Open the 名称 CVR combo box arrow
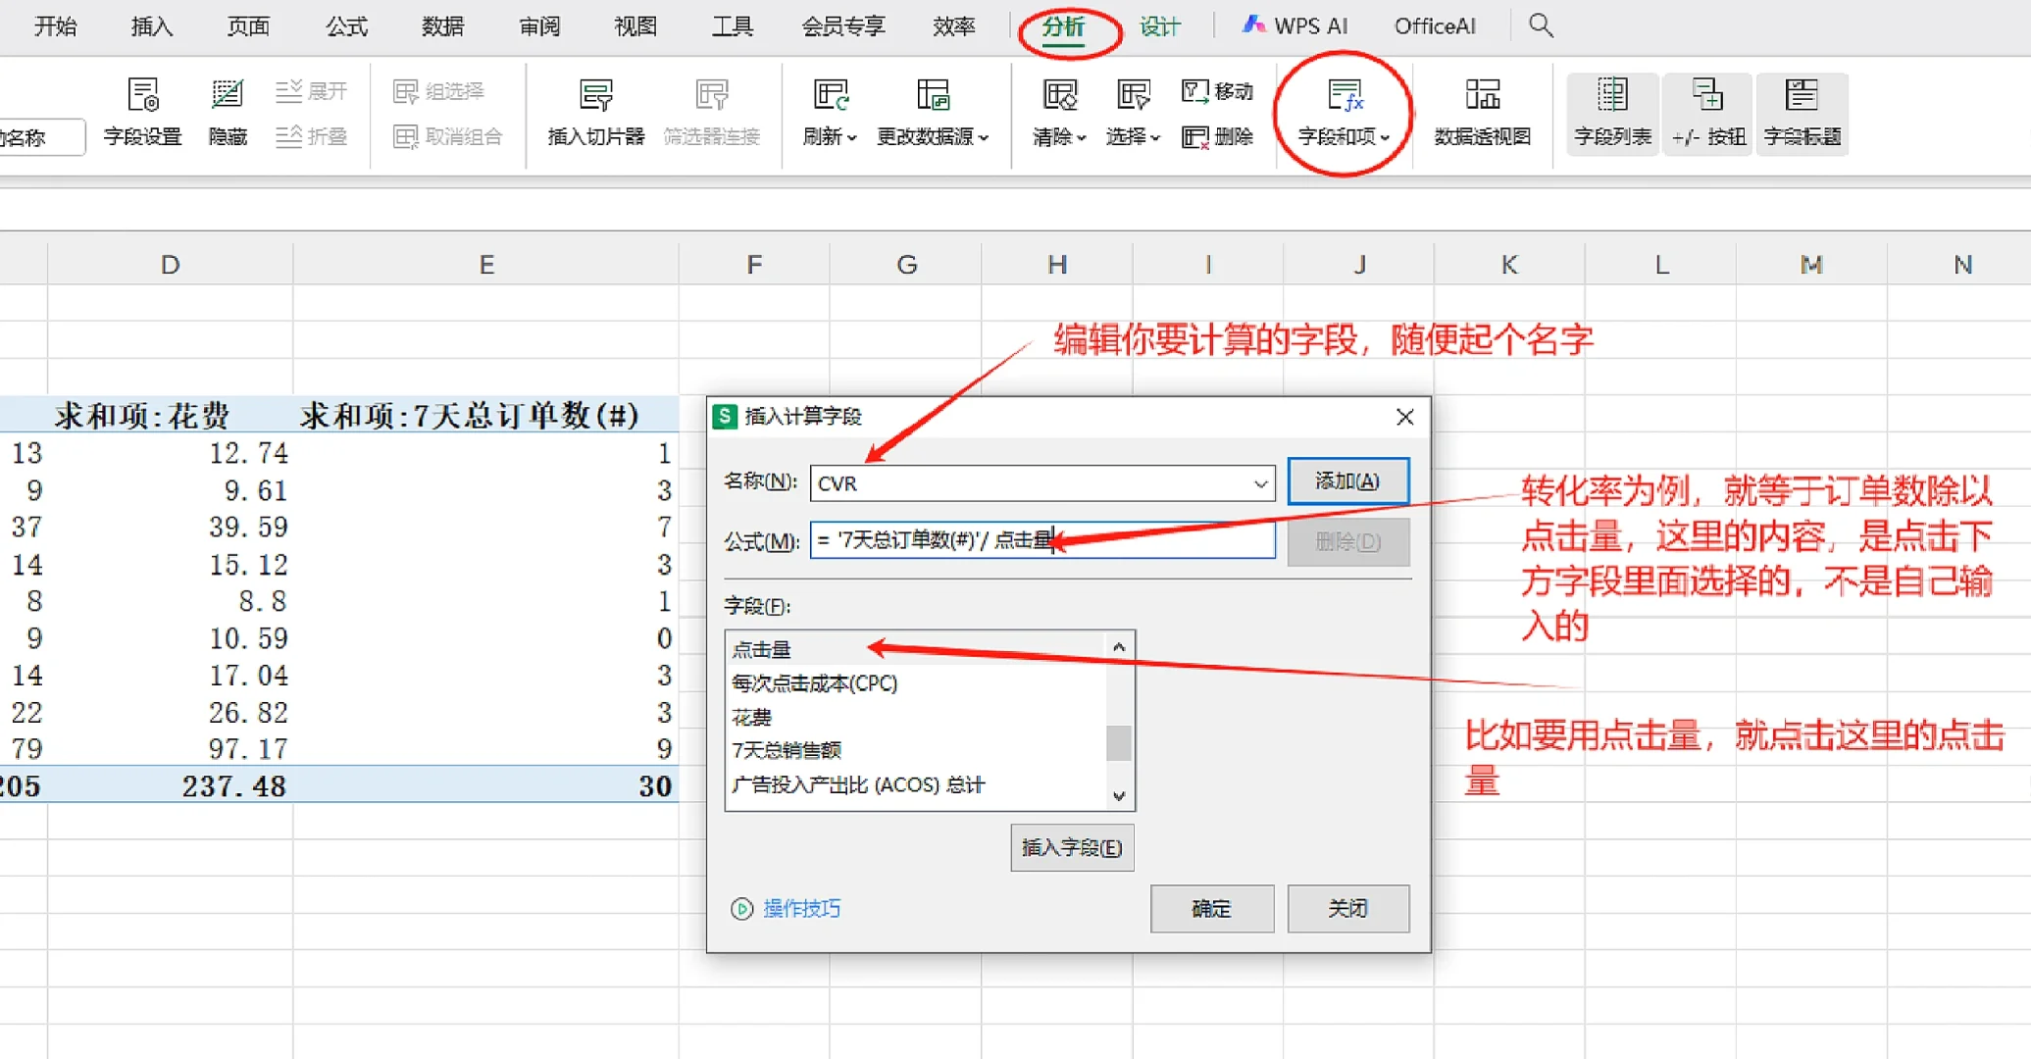Viewport: 2031px width, 1059px height. pyautogui.click(x=1260, y=483)
